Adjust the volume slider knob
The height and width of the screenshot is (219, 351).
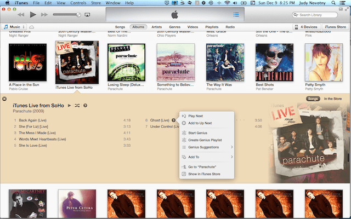click(78, 15)
